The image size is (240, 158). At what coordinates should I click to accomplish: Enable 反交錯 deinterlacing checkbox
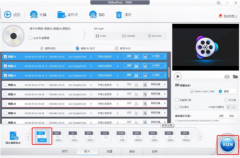point(226,100)
